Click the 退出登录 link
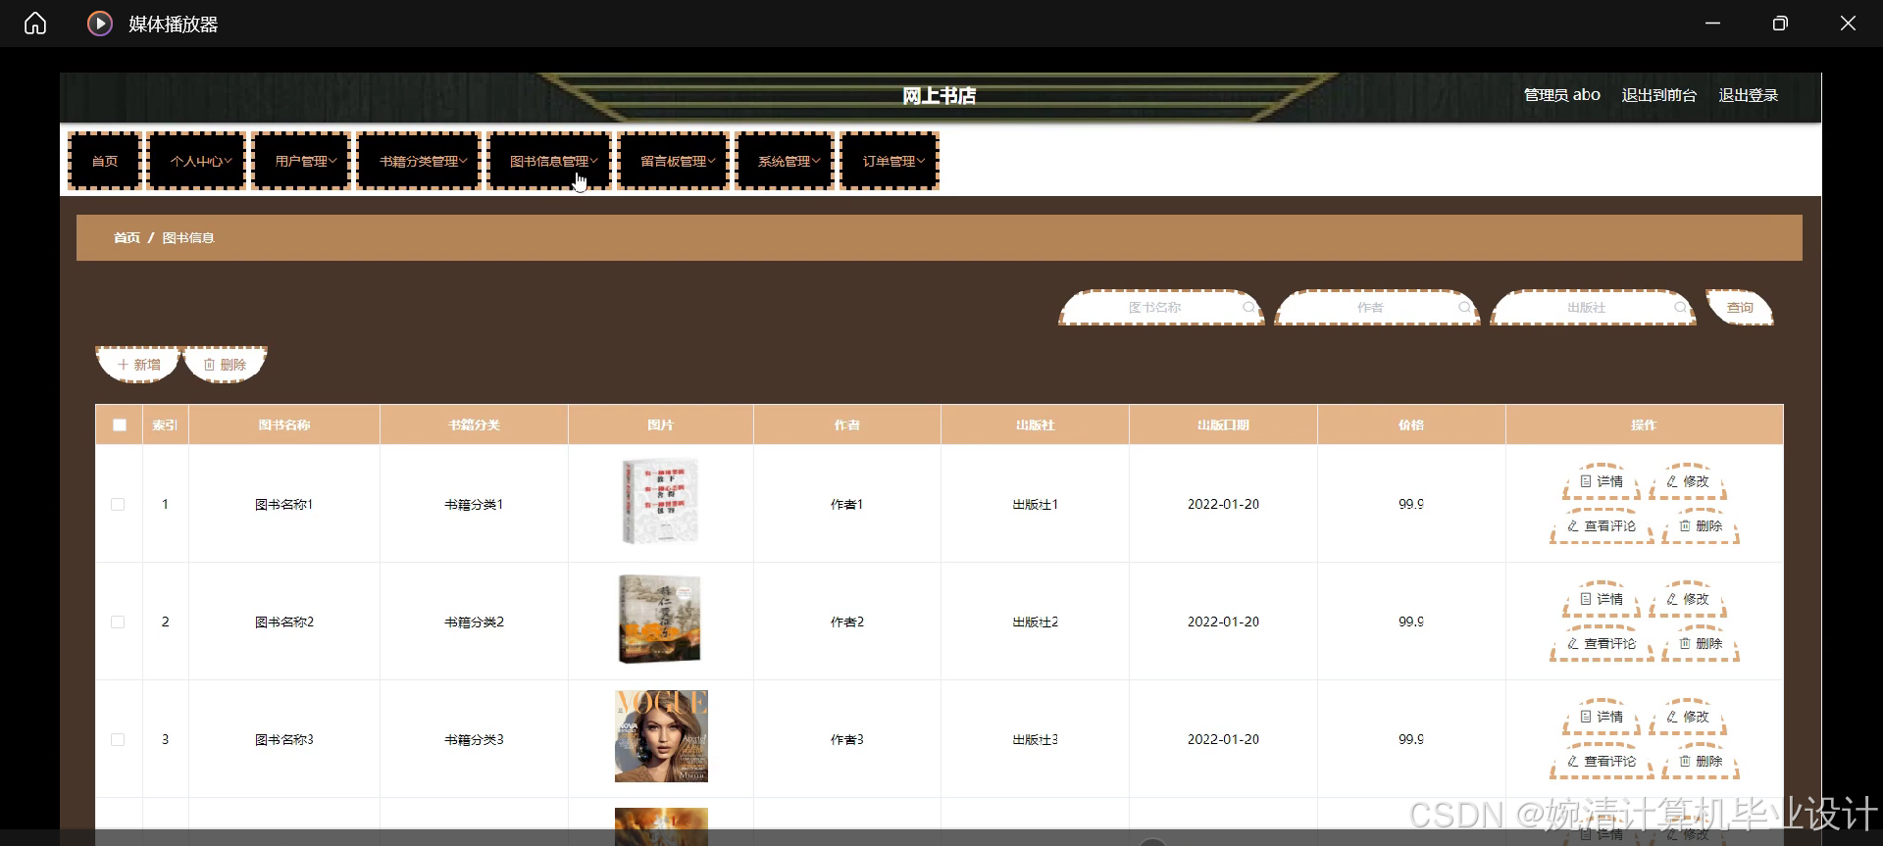This screenshot has height=846, width=1883. [x=1748, y=95]
